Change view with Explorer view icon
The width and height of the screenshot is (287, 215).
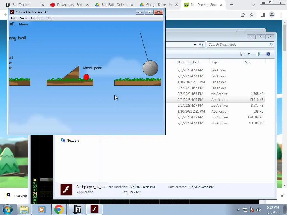point(243,54)
